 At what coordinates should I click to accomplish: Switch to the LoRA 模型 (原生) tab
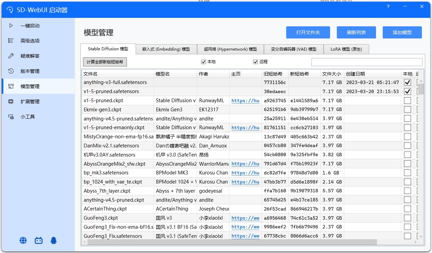coord(346,49)
